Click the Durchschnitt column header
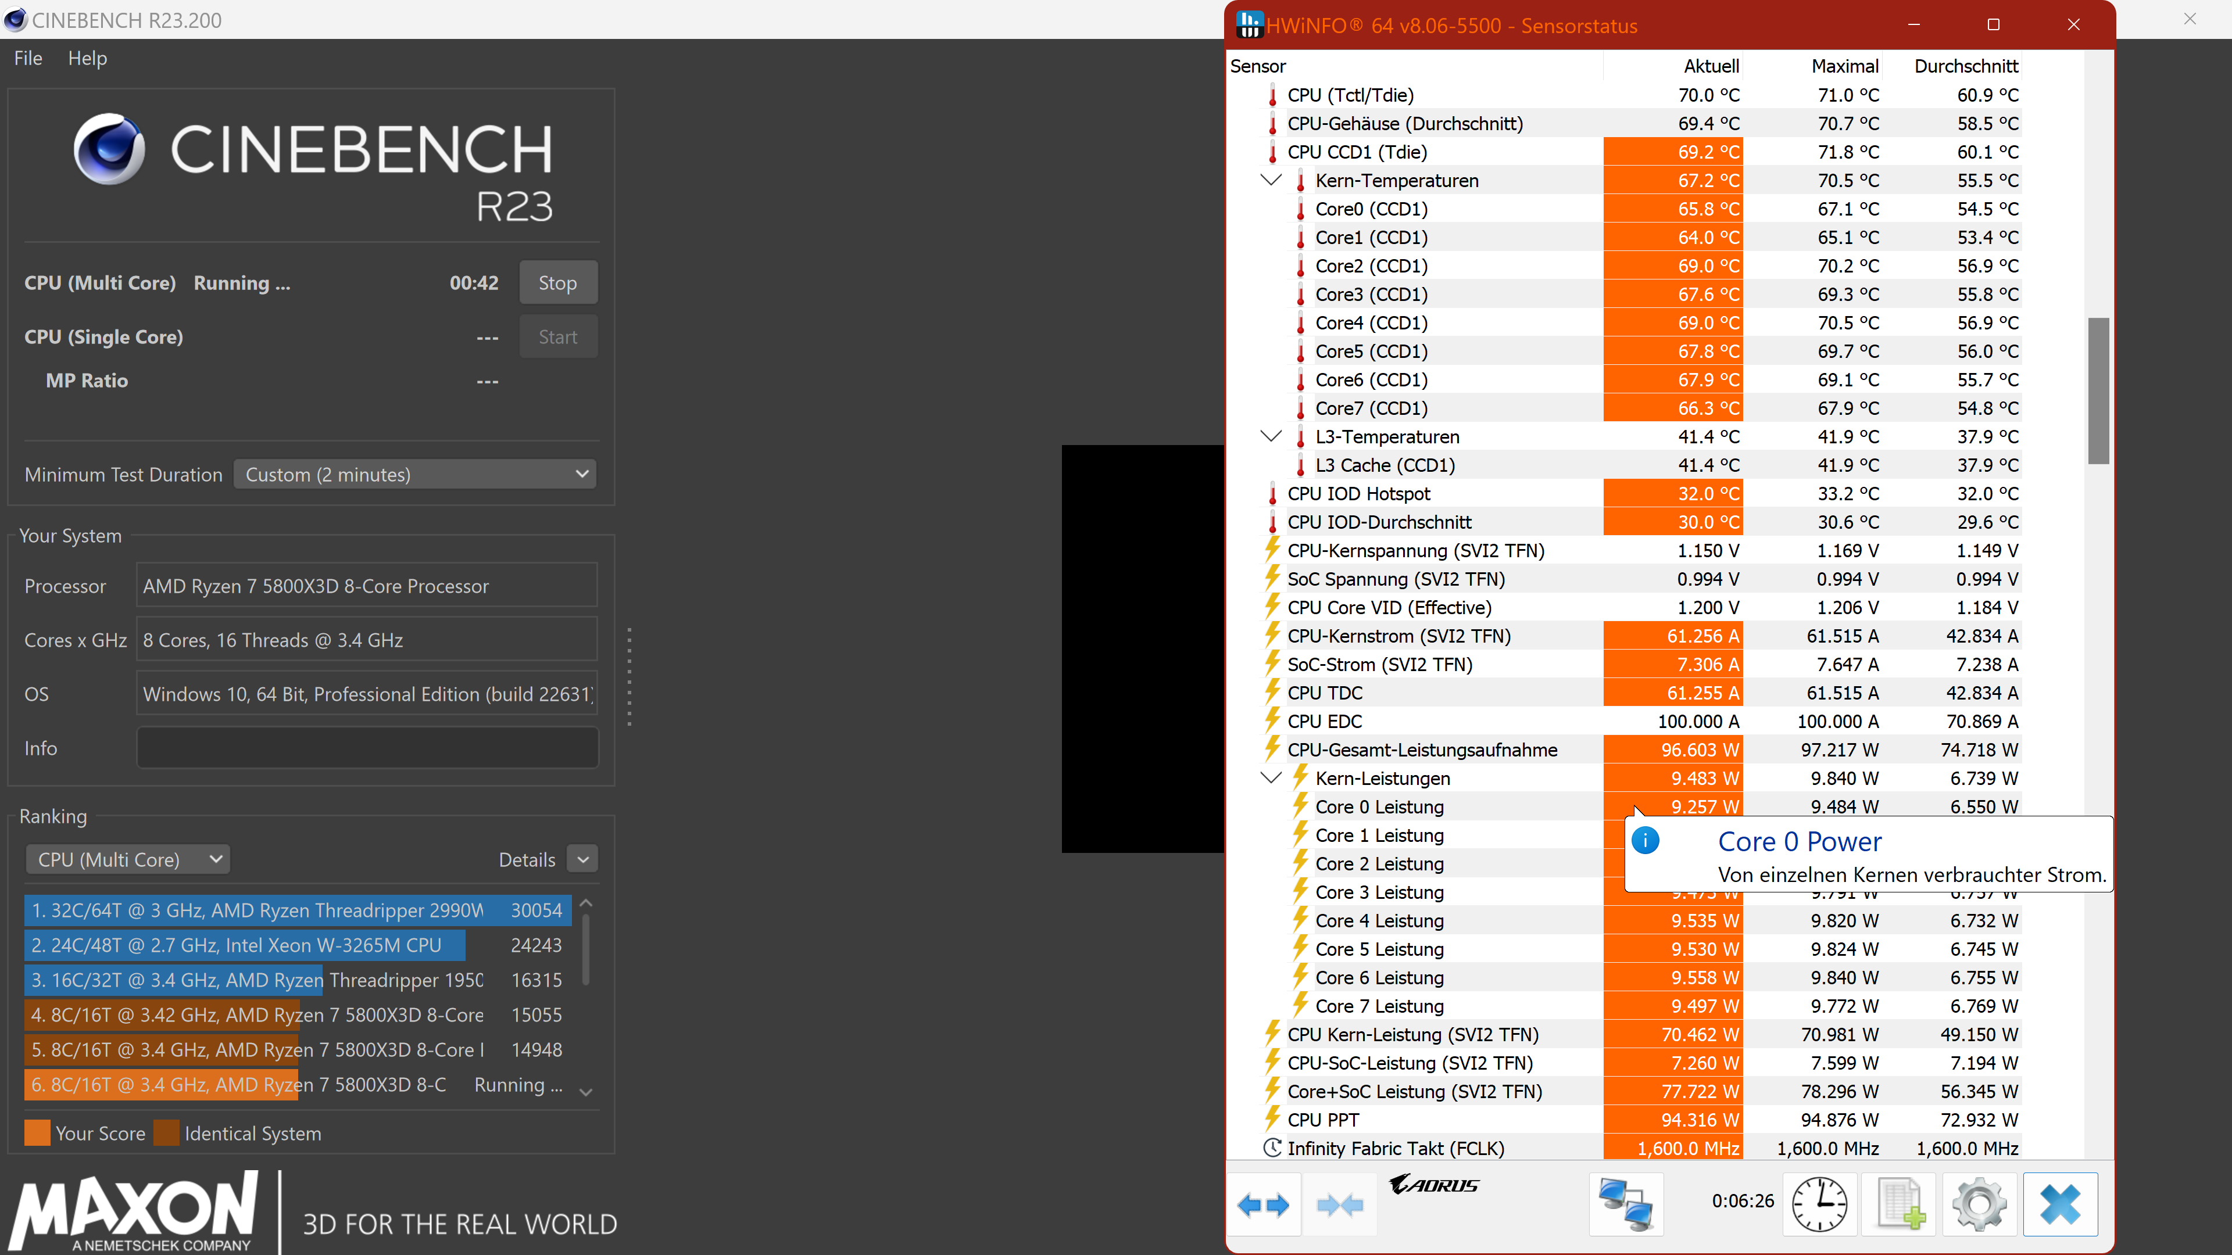 point(1966,67)
